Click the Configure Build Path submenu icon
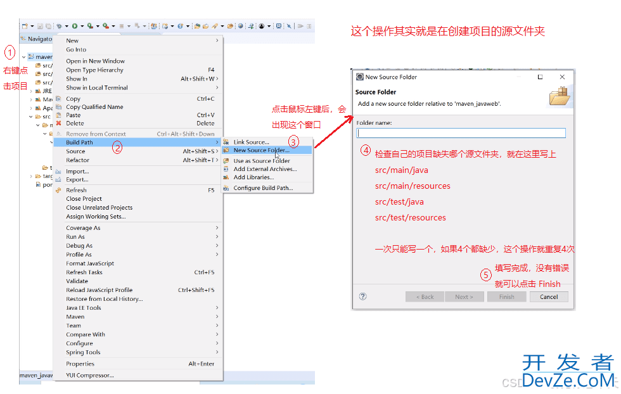Viewport: 621px width, 394px height. [x=226, y=188]
